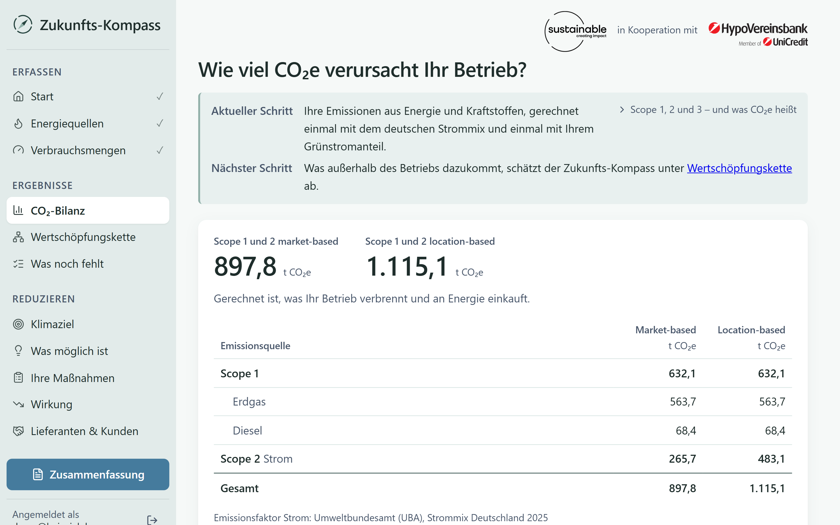The width and height of the screenshot is (840, 525).
Task: Click the Scope 2 Strom row label
Action: [256, 459]
